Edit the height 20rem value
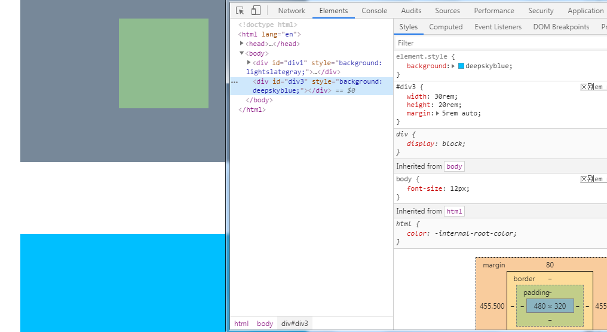The height and width of the screenshot is (332, 607). coord(449,105)
